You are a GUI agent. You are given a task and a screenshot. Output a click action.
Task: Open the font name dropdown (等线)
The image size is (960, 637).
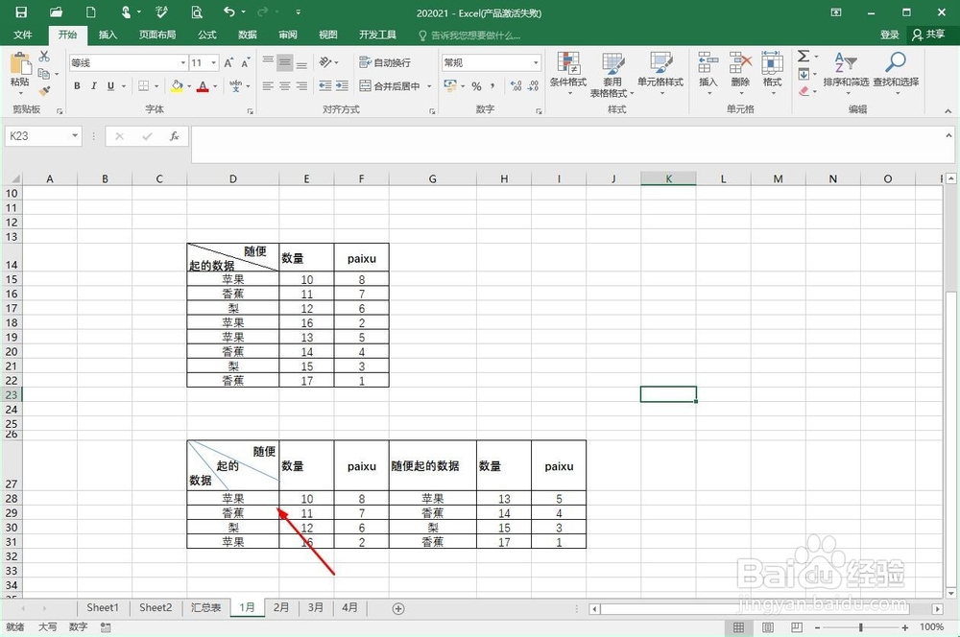(x=183, y=62)
